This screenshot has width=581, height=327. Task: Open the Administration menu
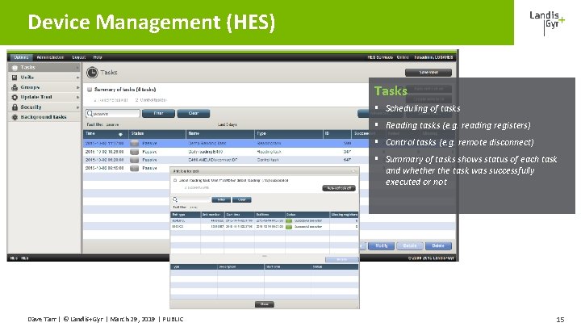click(x=50, y=57)
